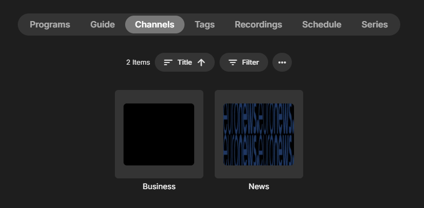
Task: Select the Channels tab
Action: coord(155,25)
